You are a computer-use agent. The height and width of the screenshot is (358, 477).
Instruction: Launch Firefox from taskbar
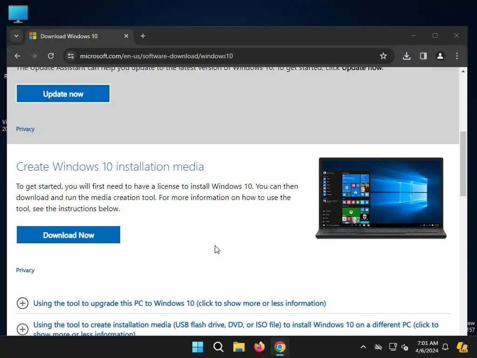(x=259, y=347)
